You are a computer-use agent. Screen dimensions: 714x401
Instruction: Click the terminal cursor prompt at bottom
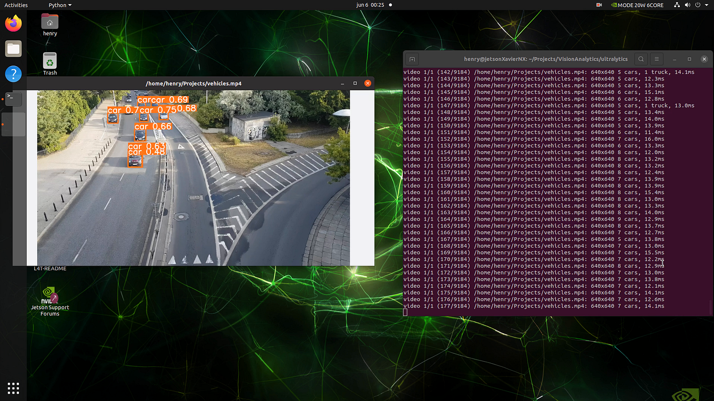pyautogui.click(x=405, y=312)
